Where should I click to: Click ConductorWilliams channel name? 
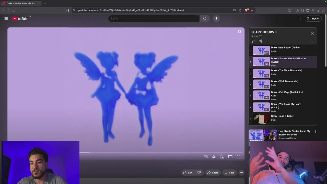pos(287,138)
